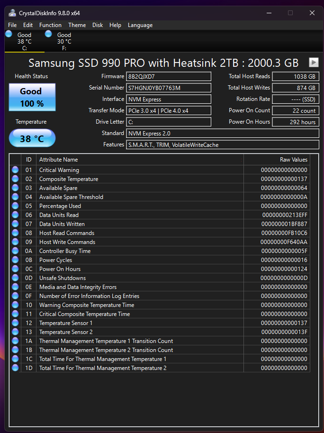Image resolution: width=324 pixels, height=433 pixels.
Task: Click status orb for Unsafe Shutdowns row
Action: pos(15,278)
